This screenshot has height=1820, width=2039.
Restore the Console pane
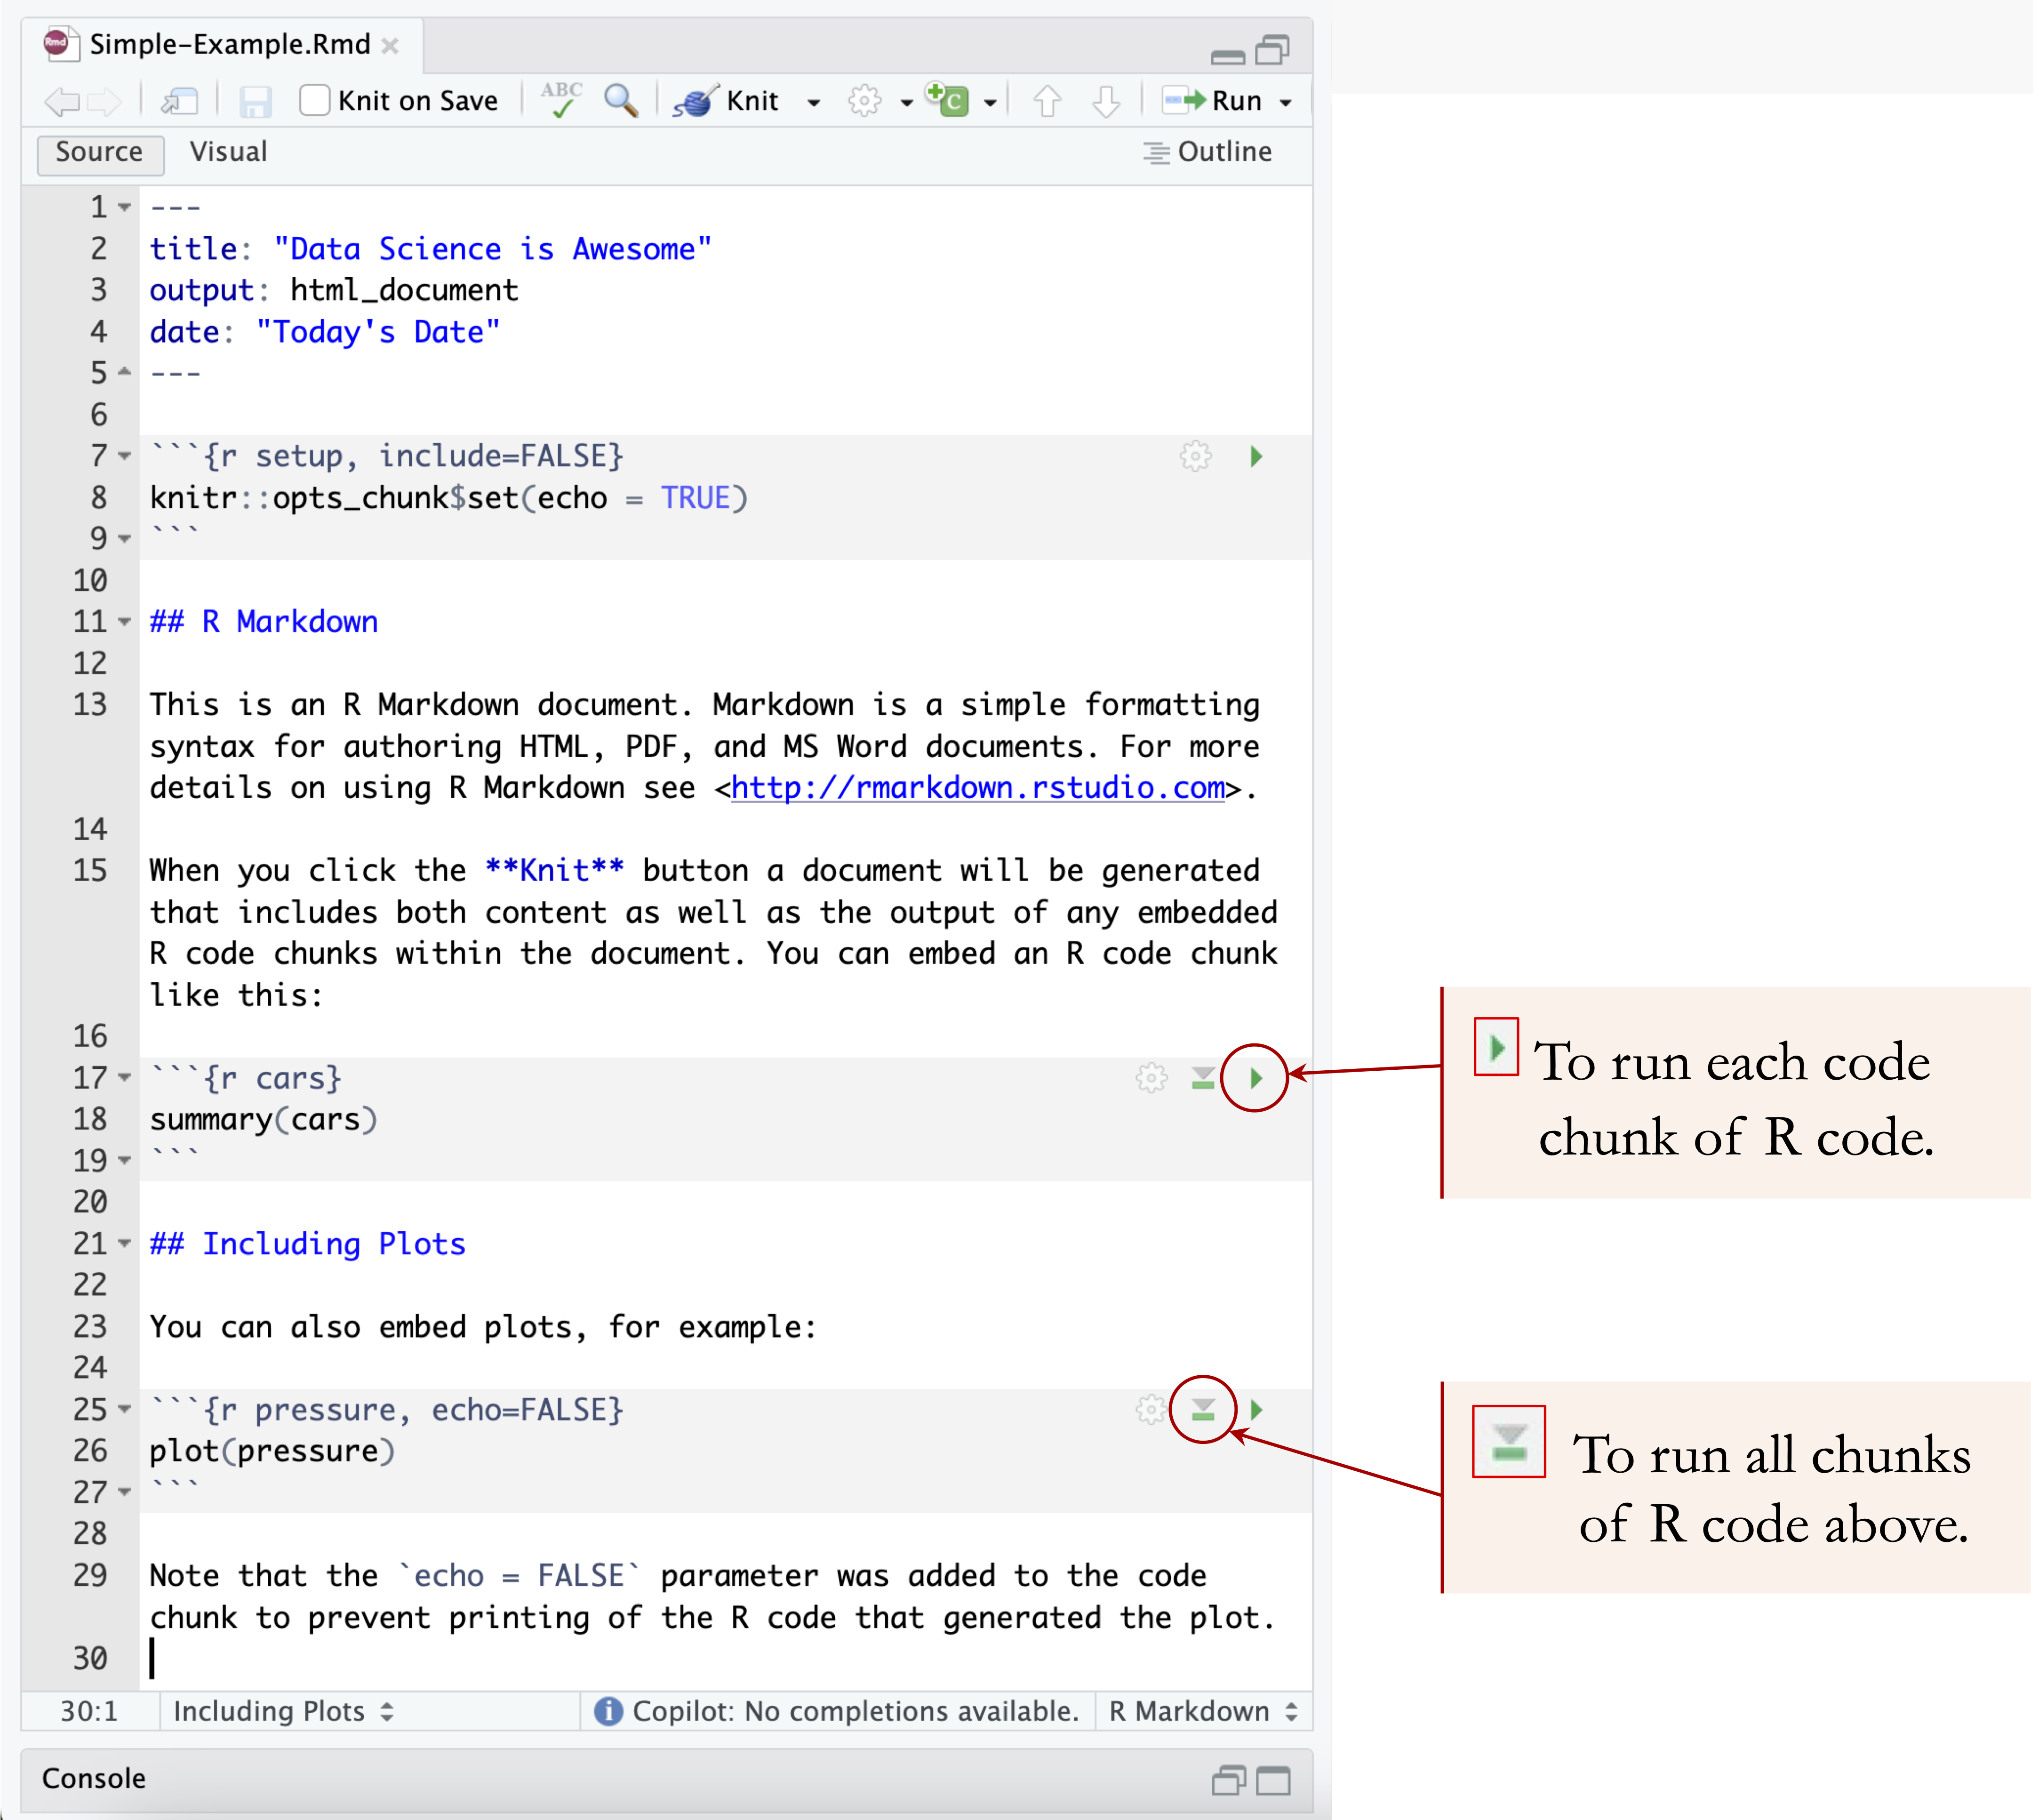pos(1229,1781)
